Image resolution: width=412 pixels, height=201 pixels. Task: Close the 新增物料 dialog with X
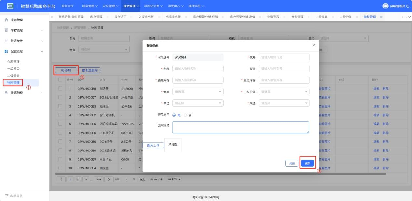[314, 45]
